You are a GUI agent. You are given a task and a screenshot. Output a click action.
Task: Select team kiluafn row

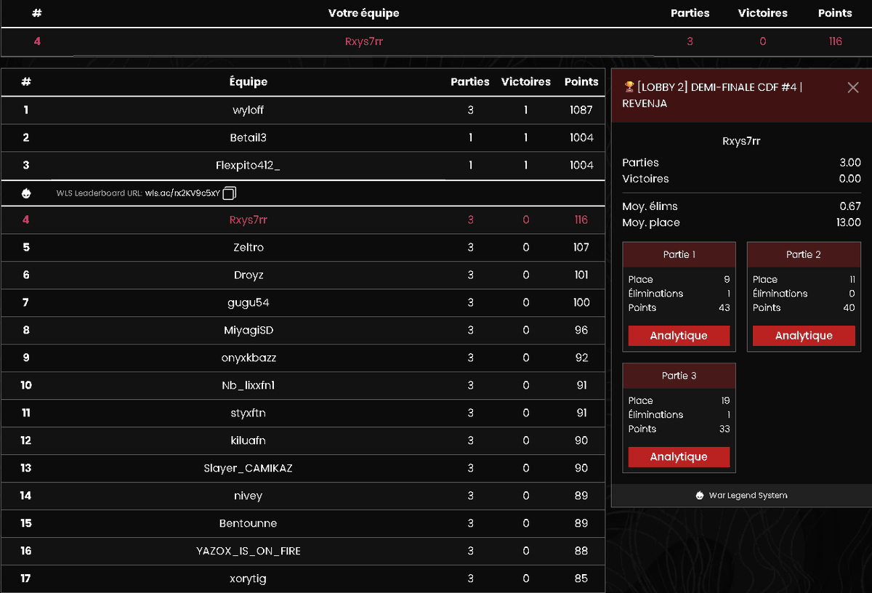point(303,441)
